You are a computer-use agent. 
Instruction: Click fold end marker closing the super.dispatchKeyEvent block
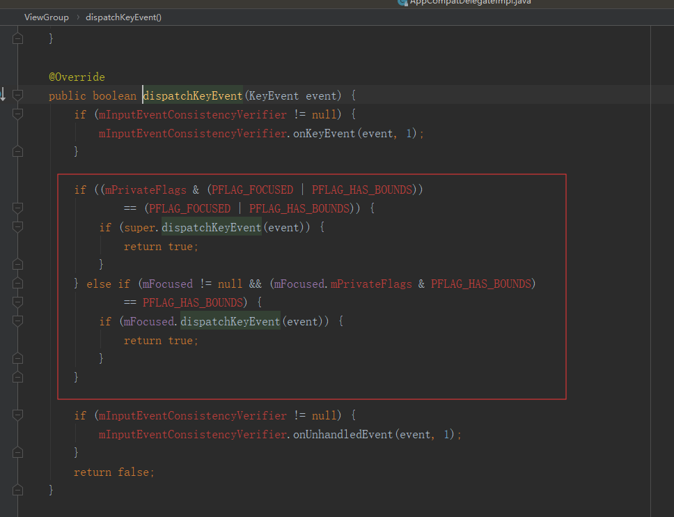click(x=17, y=264)
